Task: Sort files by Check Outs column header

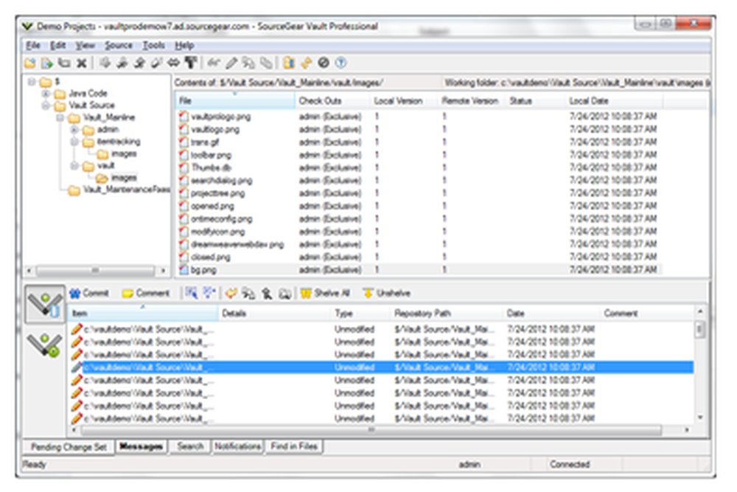Action: pos(333,100)
